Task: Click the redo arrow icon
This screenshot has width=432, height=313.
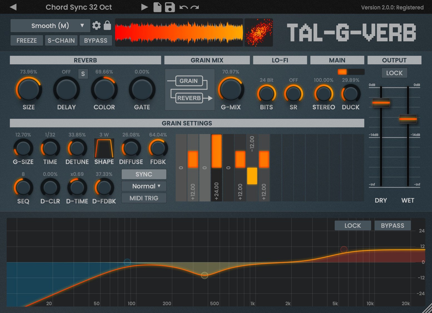Action: click(195, 7)
